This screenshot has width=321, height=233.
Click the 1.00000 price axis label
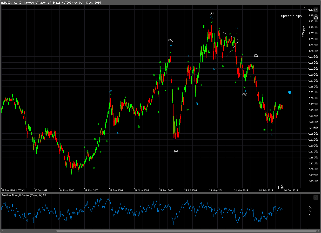313,51
